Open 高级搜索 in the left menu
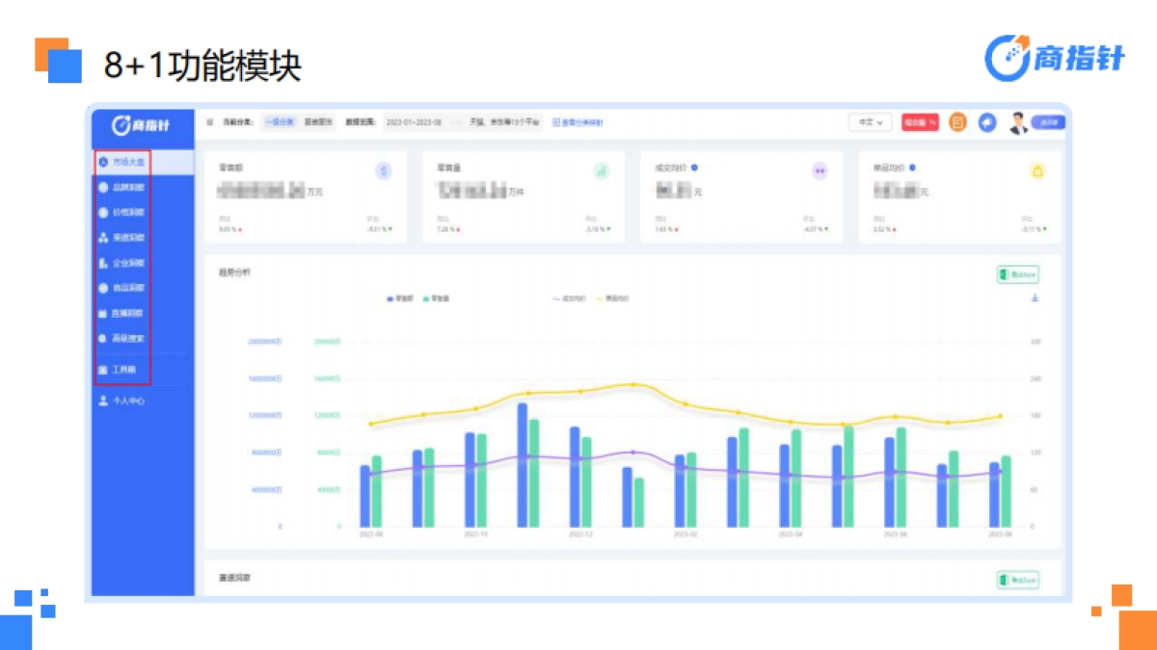This screenshot has height=650, width=1157. pyautogui.click(x=125, y=338)
